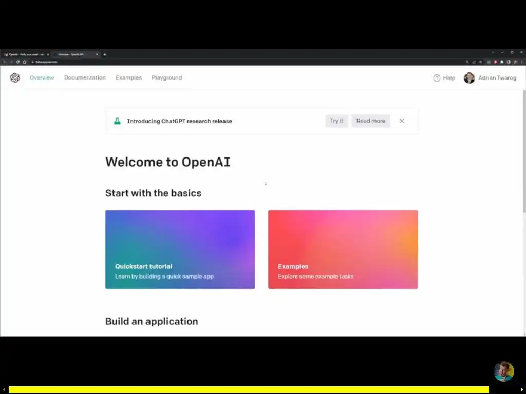The width and height of the screenshot is (526, 394).
Task: Click the tab search chevron in title bar
Action: click(493, 52)
